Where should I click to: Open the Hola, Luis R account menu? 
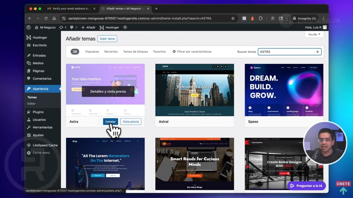click(316, 27)
